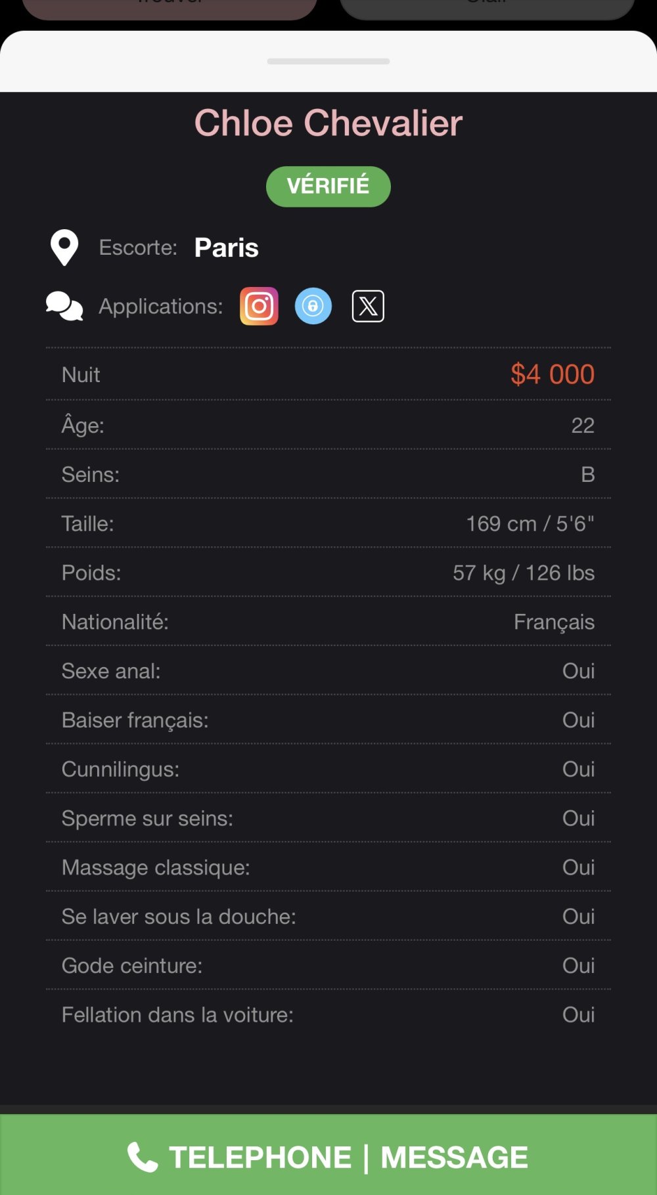
Task: Select the Chloe Chevalier profile title
Action: pyautogui.click(x=328, y=123)
